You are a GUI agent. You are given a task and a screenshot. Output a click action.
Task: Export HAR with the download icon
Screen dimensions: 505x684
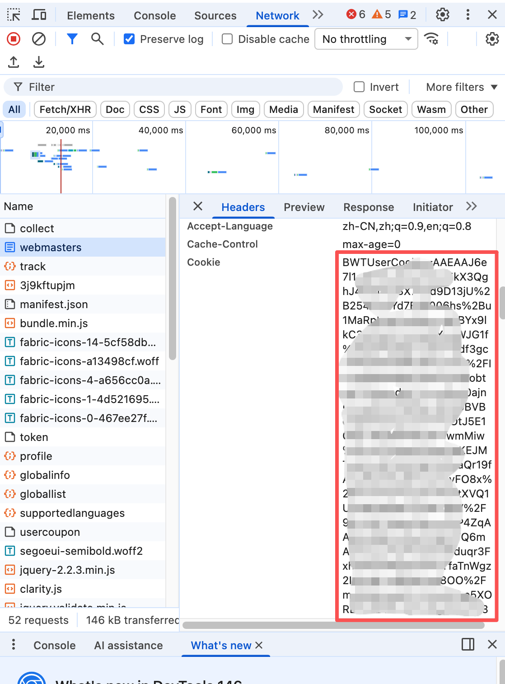pos(39,62)
